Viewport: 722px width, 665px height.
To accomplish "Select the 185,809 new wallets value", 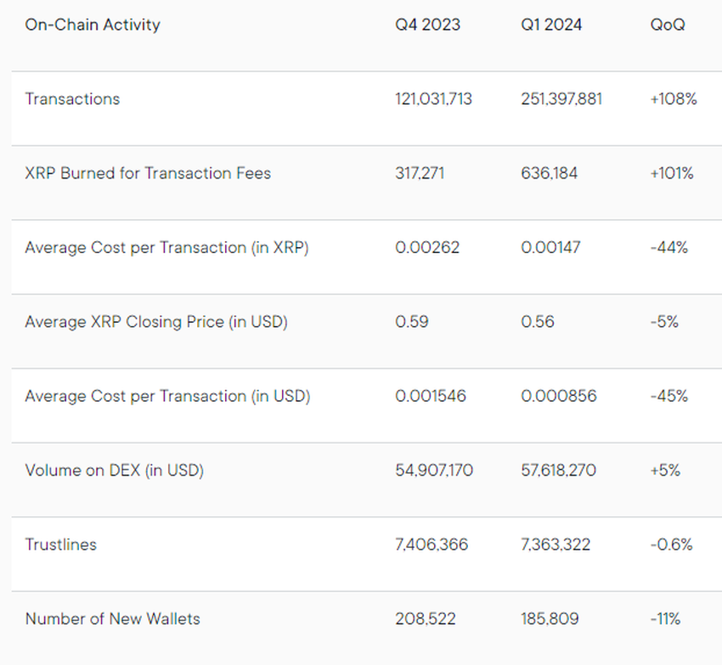I will pyautogui.click(x=550, y=619).
